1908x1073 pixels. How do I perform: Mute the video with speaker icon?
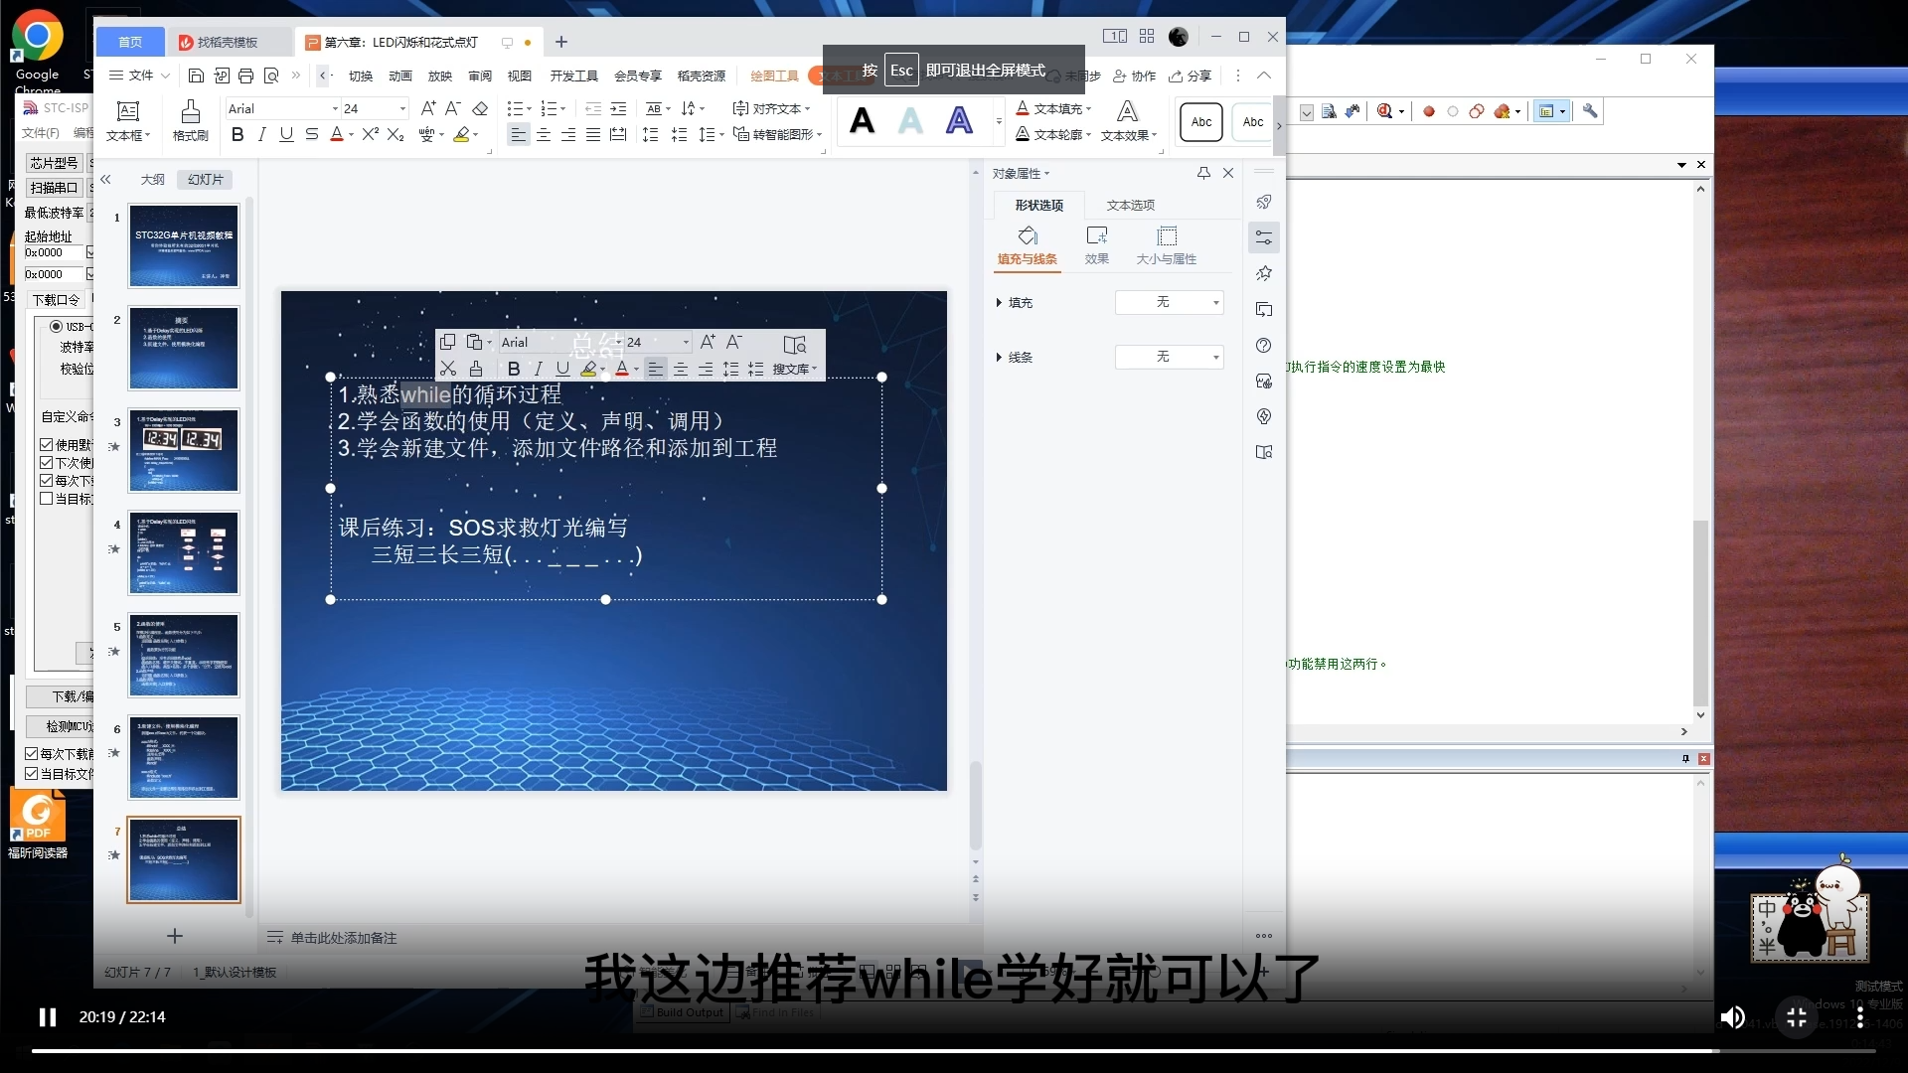(x=1732, y=1017)
